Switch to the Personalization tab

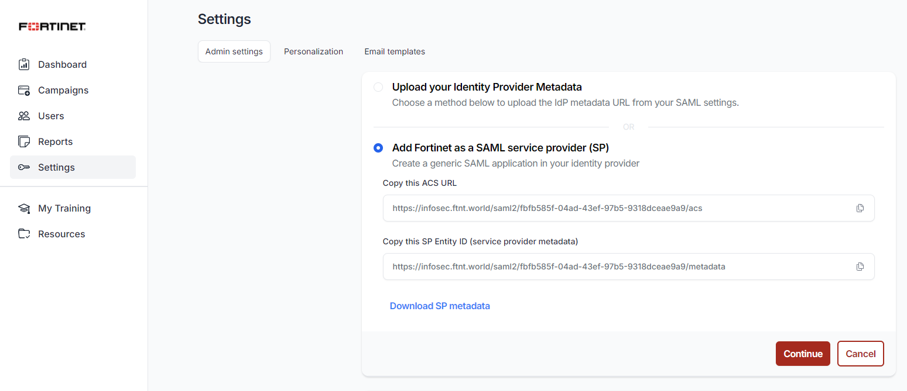(x=313, y=51)
